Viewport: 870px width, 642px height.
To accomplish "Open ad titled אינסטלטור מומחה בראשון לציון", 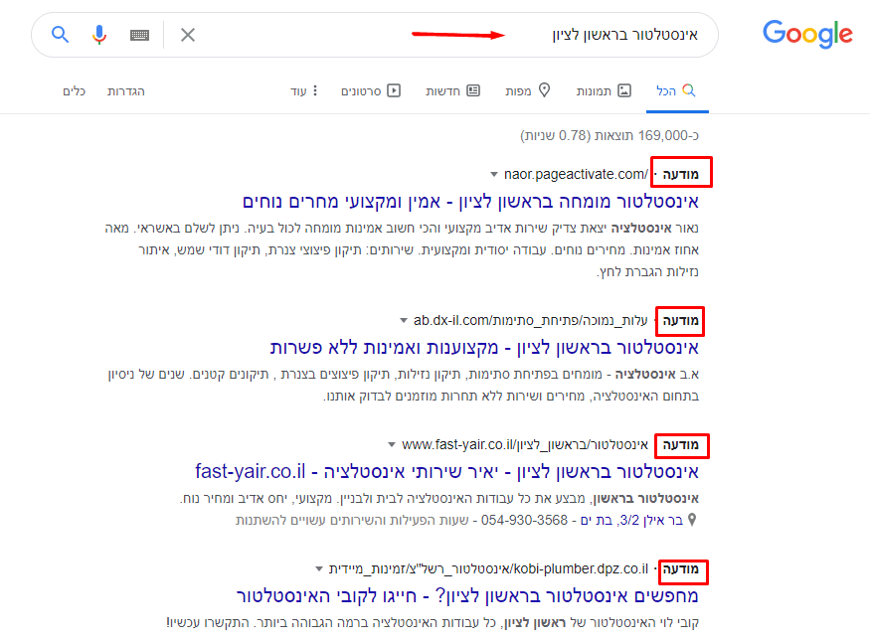I will [x=470, y=202].
